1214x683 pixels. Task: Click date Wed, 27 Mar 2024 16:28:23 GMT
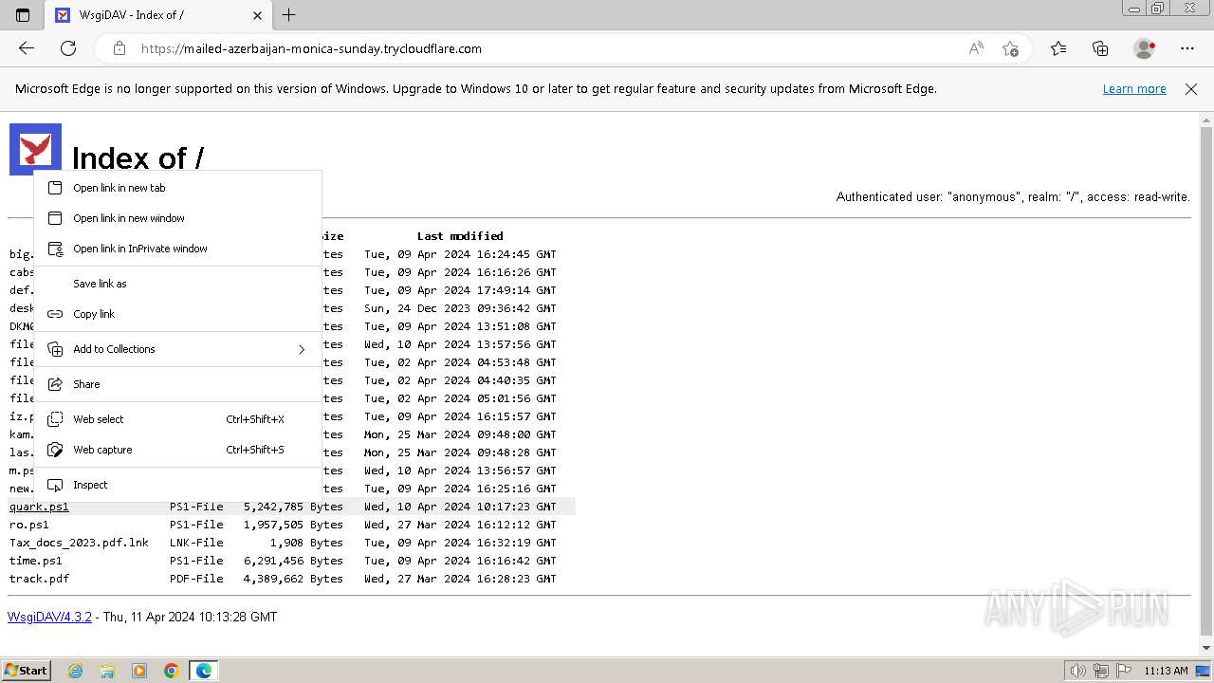click(x=460, y=579)
